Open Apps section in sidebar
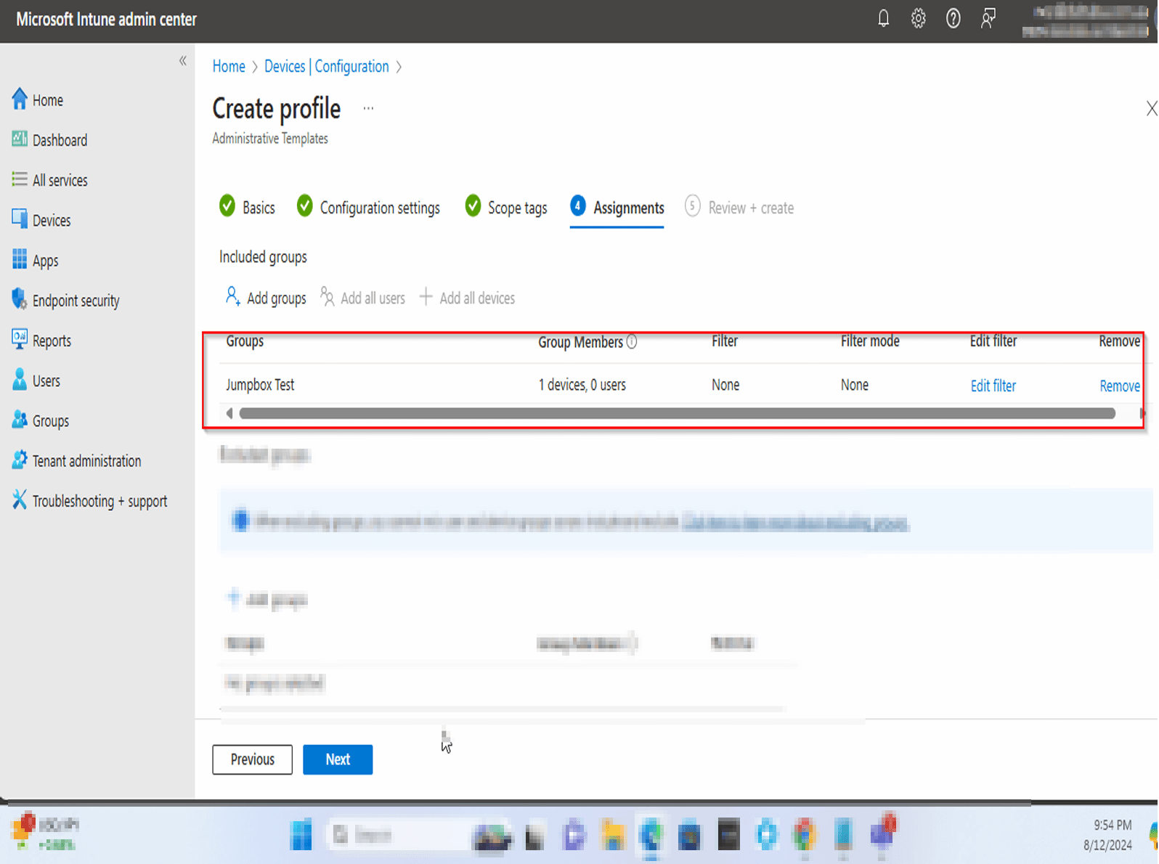This screenshot has width=1159, height=864. (x=35, y=261)
